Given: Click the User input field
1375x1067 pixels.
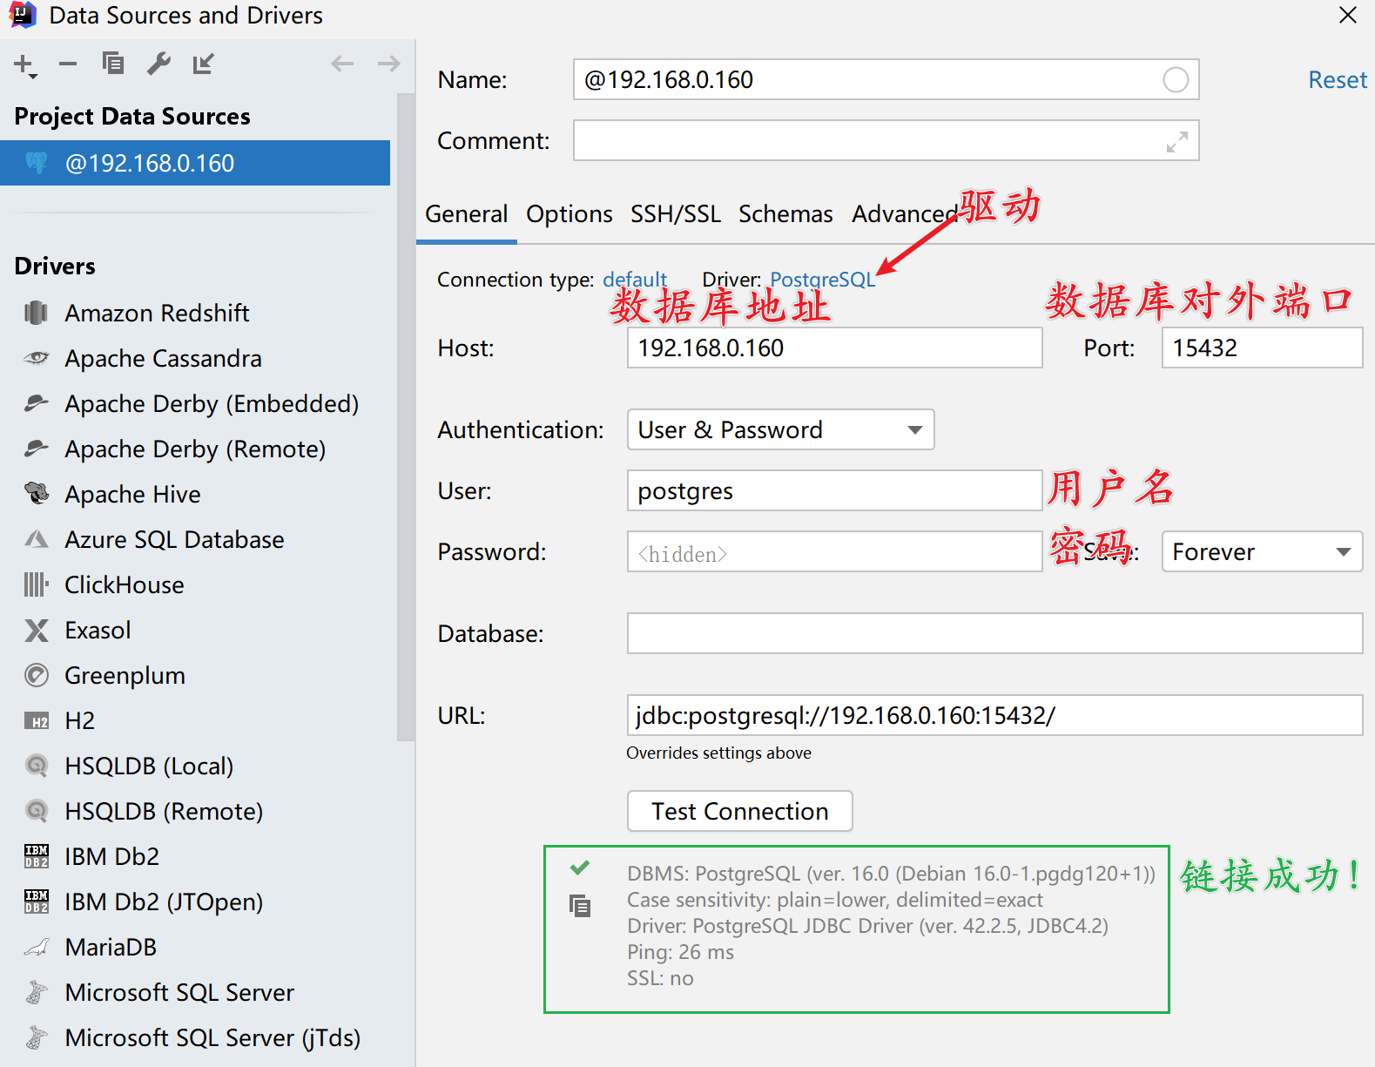Looking at the screenshot, I should click(x=834, y=490).
